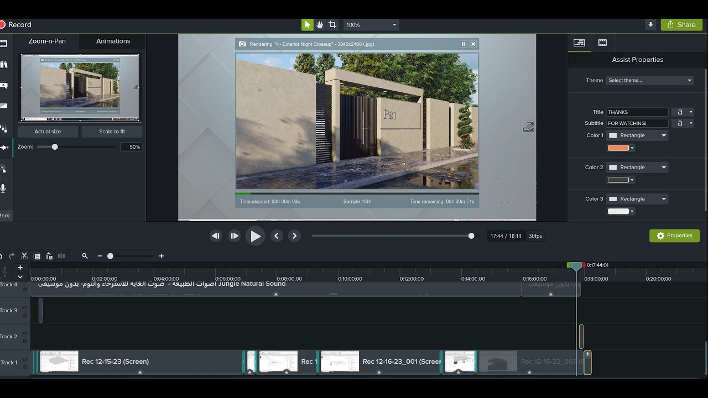Click the timeline zoom magnifier icon
The image size is (708, 398).
tap(85, 256)
